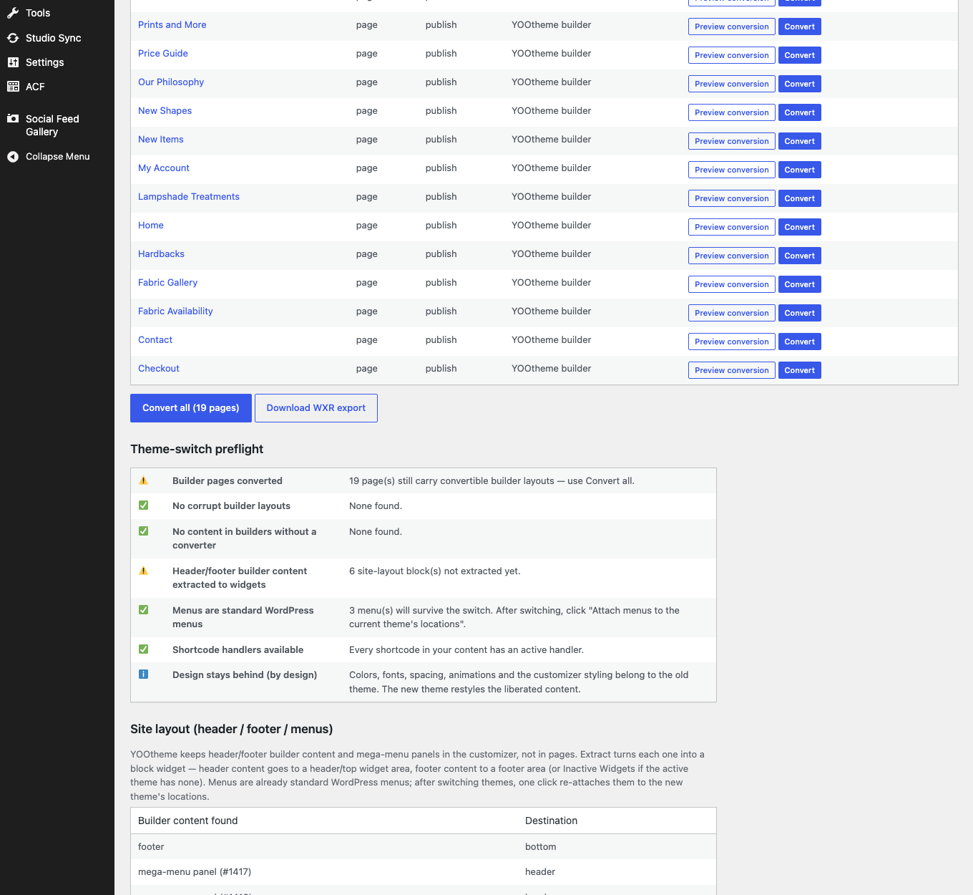973x895 pixels.
Task: Convert the Prints and More page
Action: 800,26
